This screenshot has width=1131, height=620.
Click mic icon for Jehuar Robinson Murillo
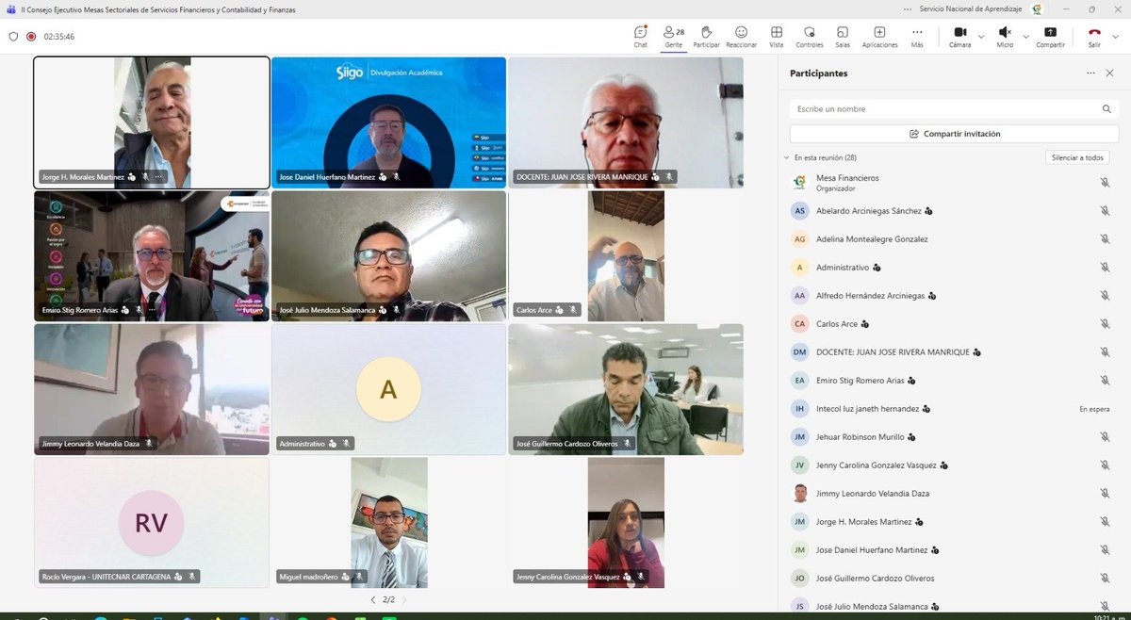[1105, 437]
